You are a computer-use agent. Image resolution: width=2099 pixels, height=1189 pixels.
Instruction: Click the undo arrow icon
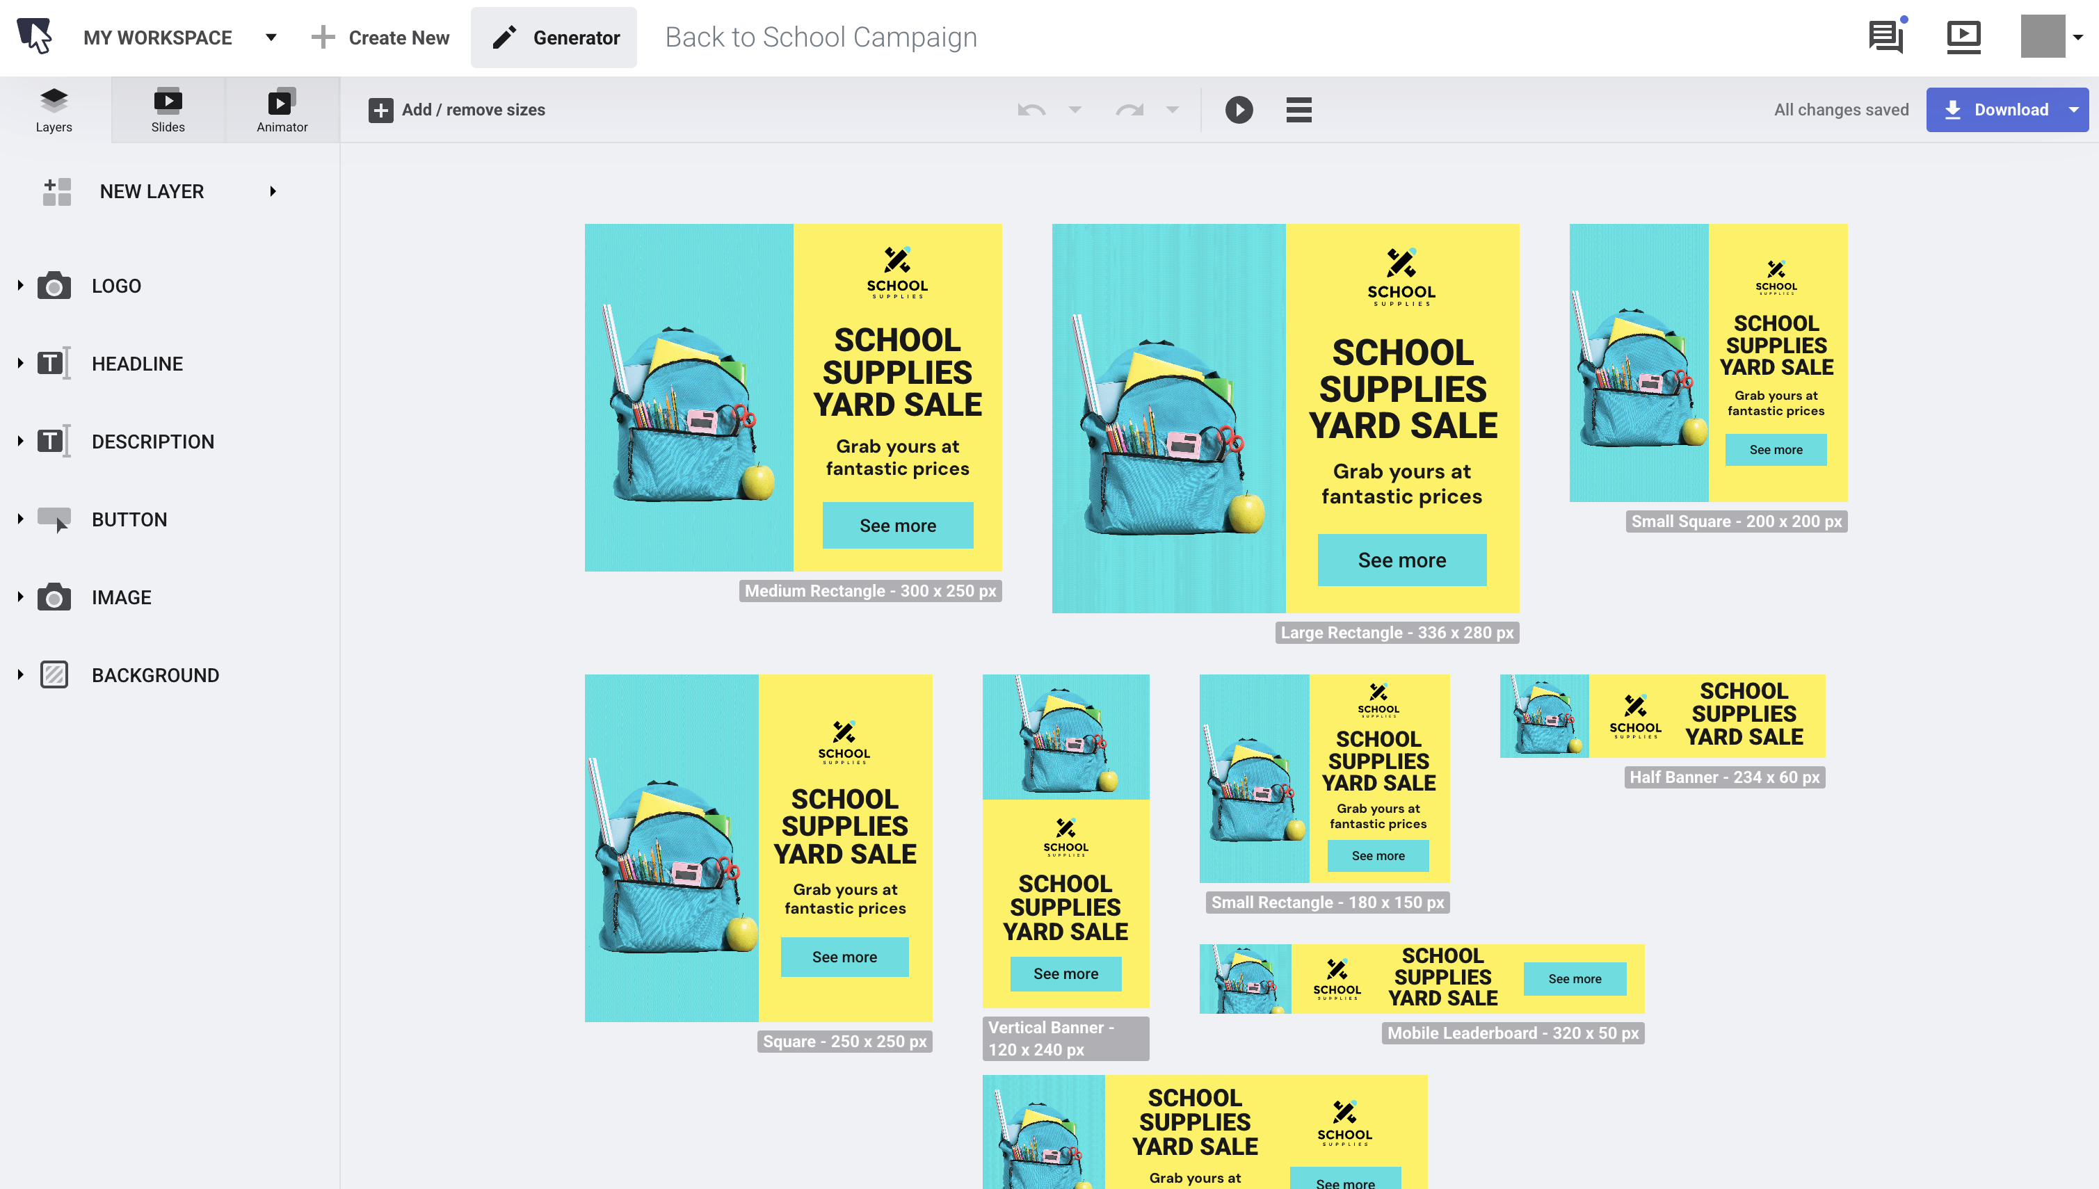click(1031, 109)
